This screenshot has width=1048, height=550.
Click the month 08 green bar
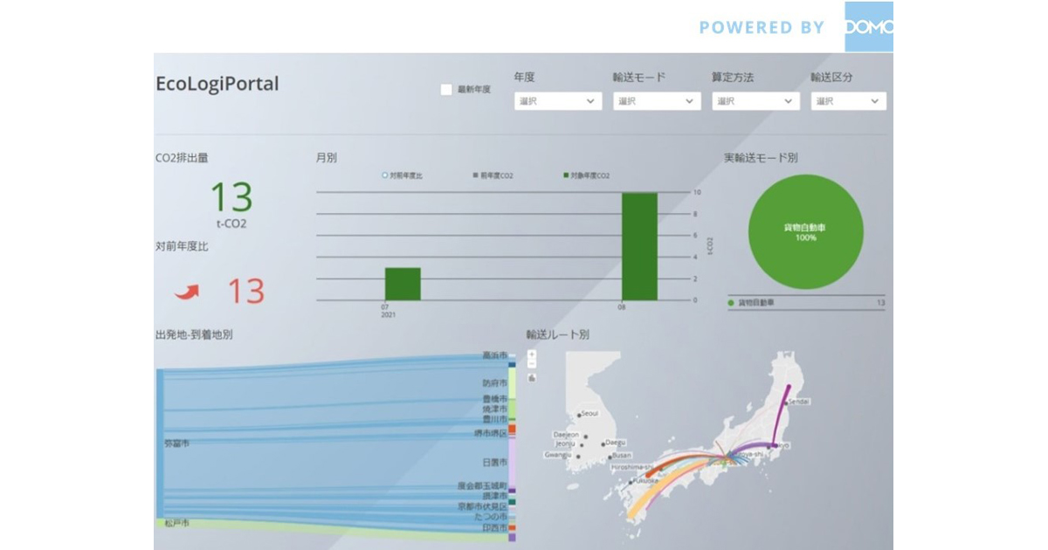click(x=638, y=246)
